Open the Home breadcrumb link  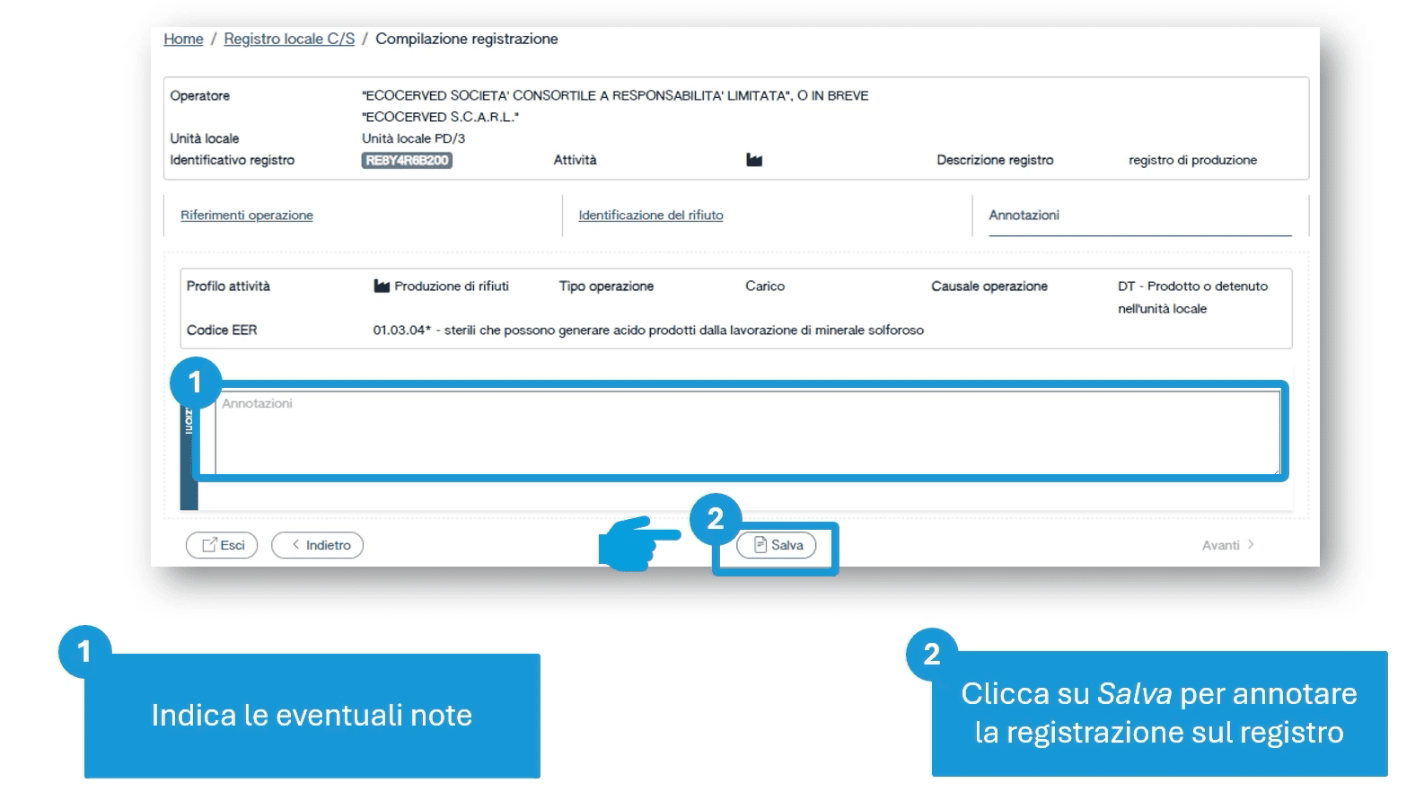coord(183,39)
